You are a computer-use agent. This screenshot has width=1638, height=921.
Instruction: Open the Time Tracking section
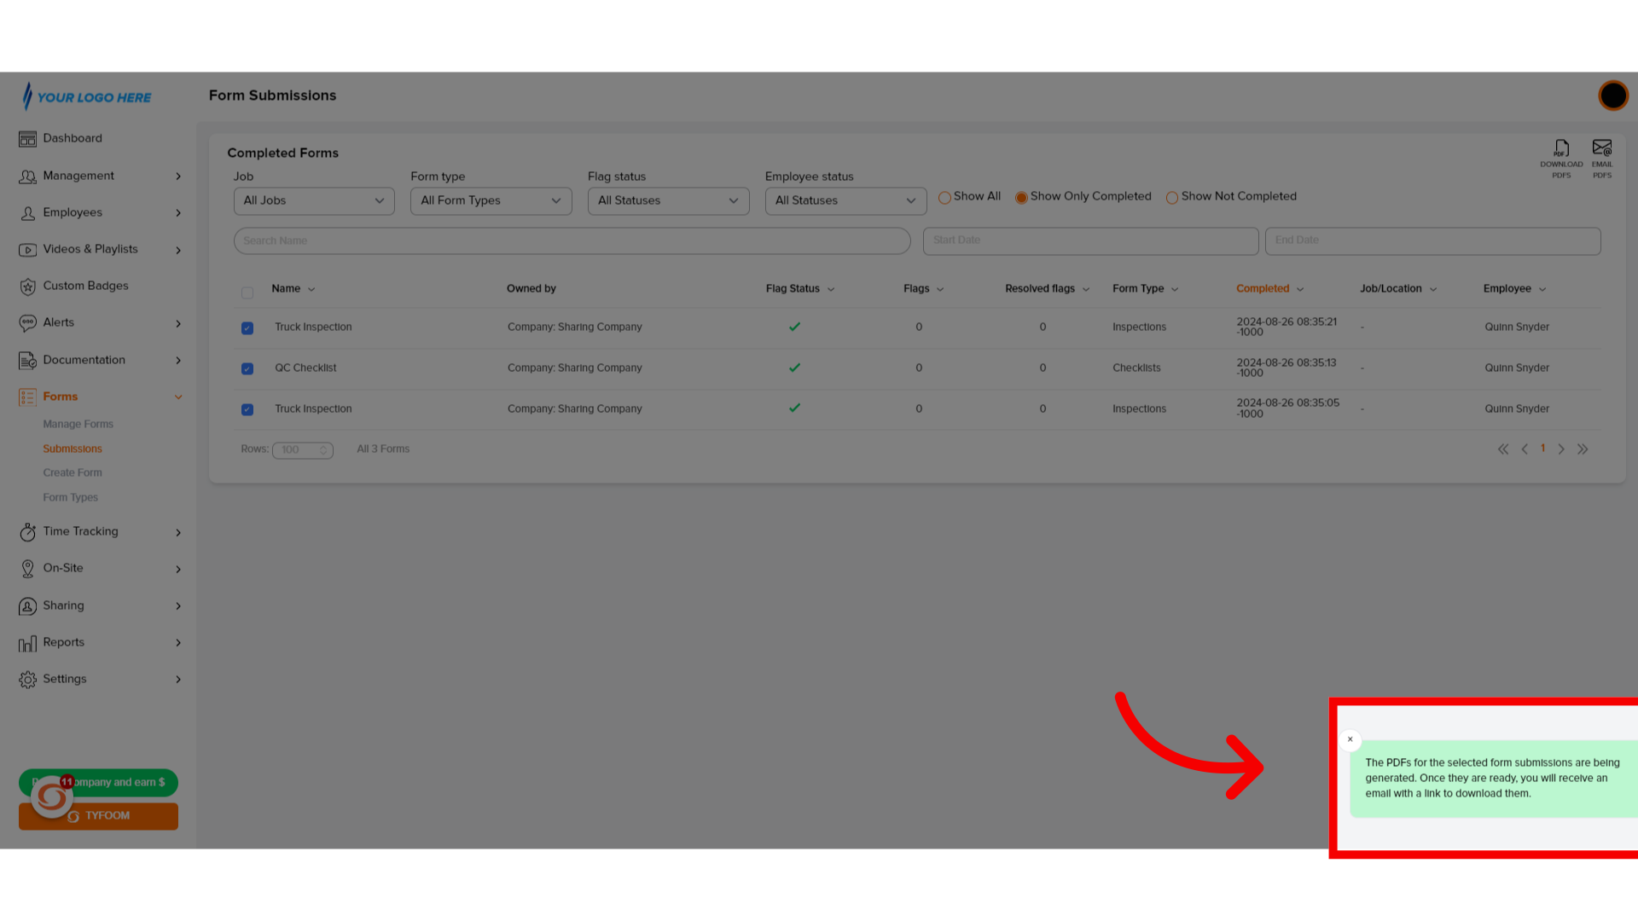click(80, 530)
